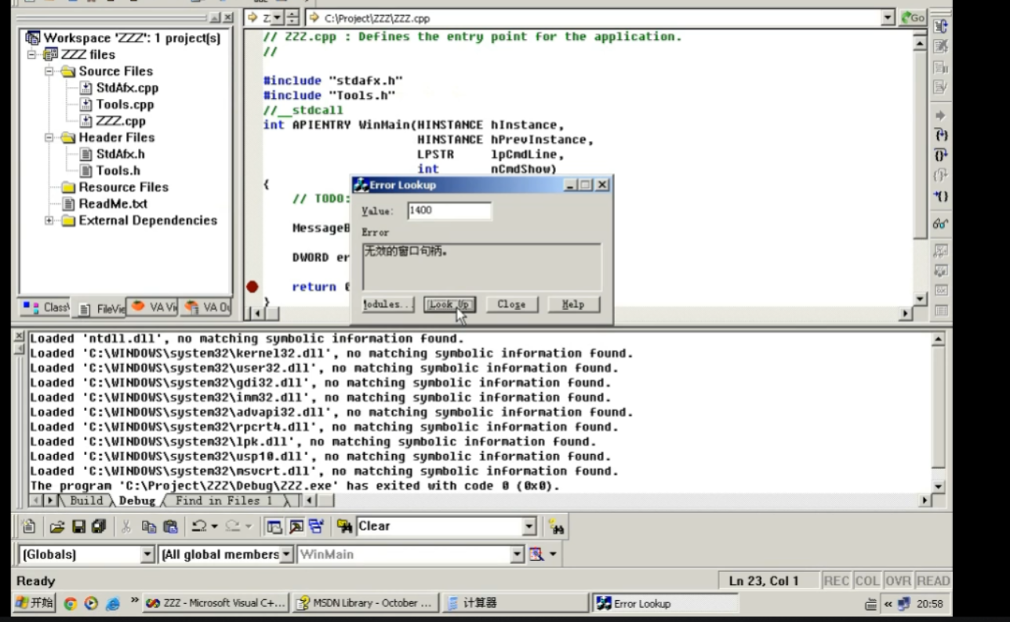Open QuickWatch with the glasses icon

point(941,224)
